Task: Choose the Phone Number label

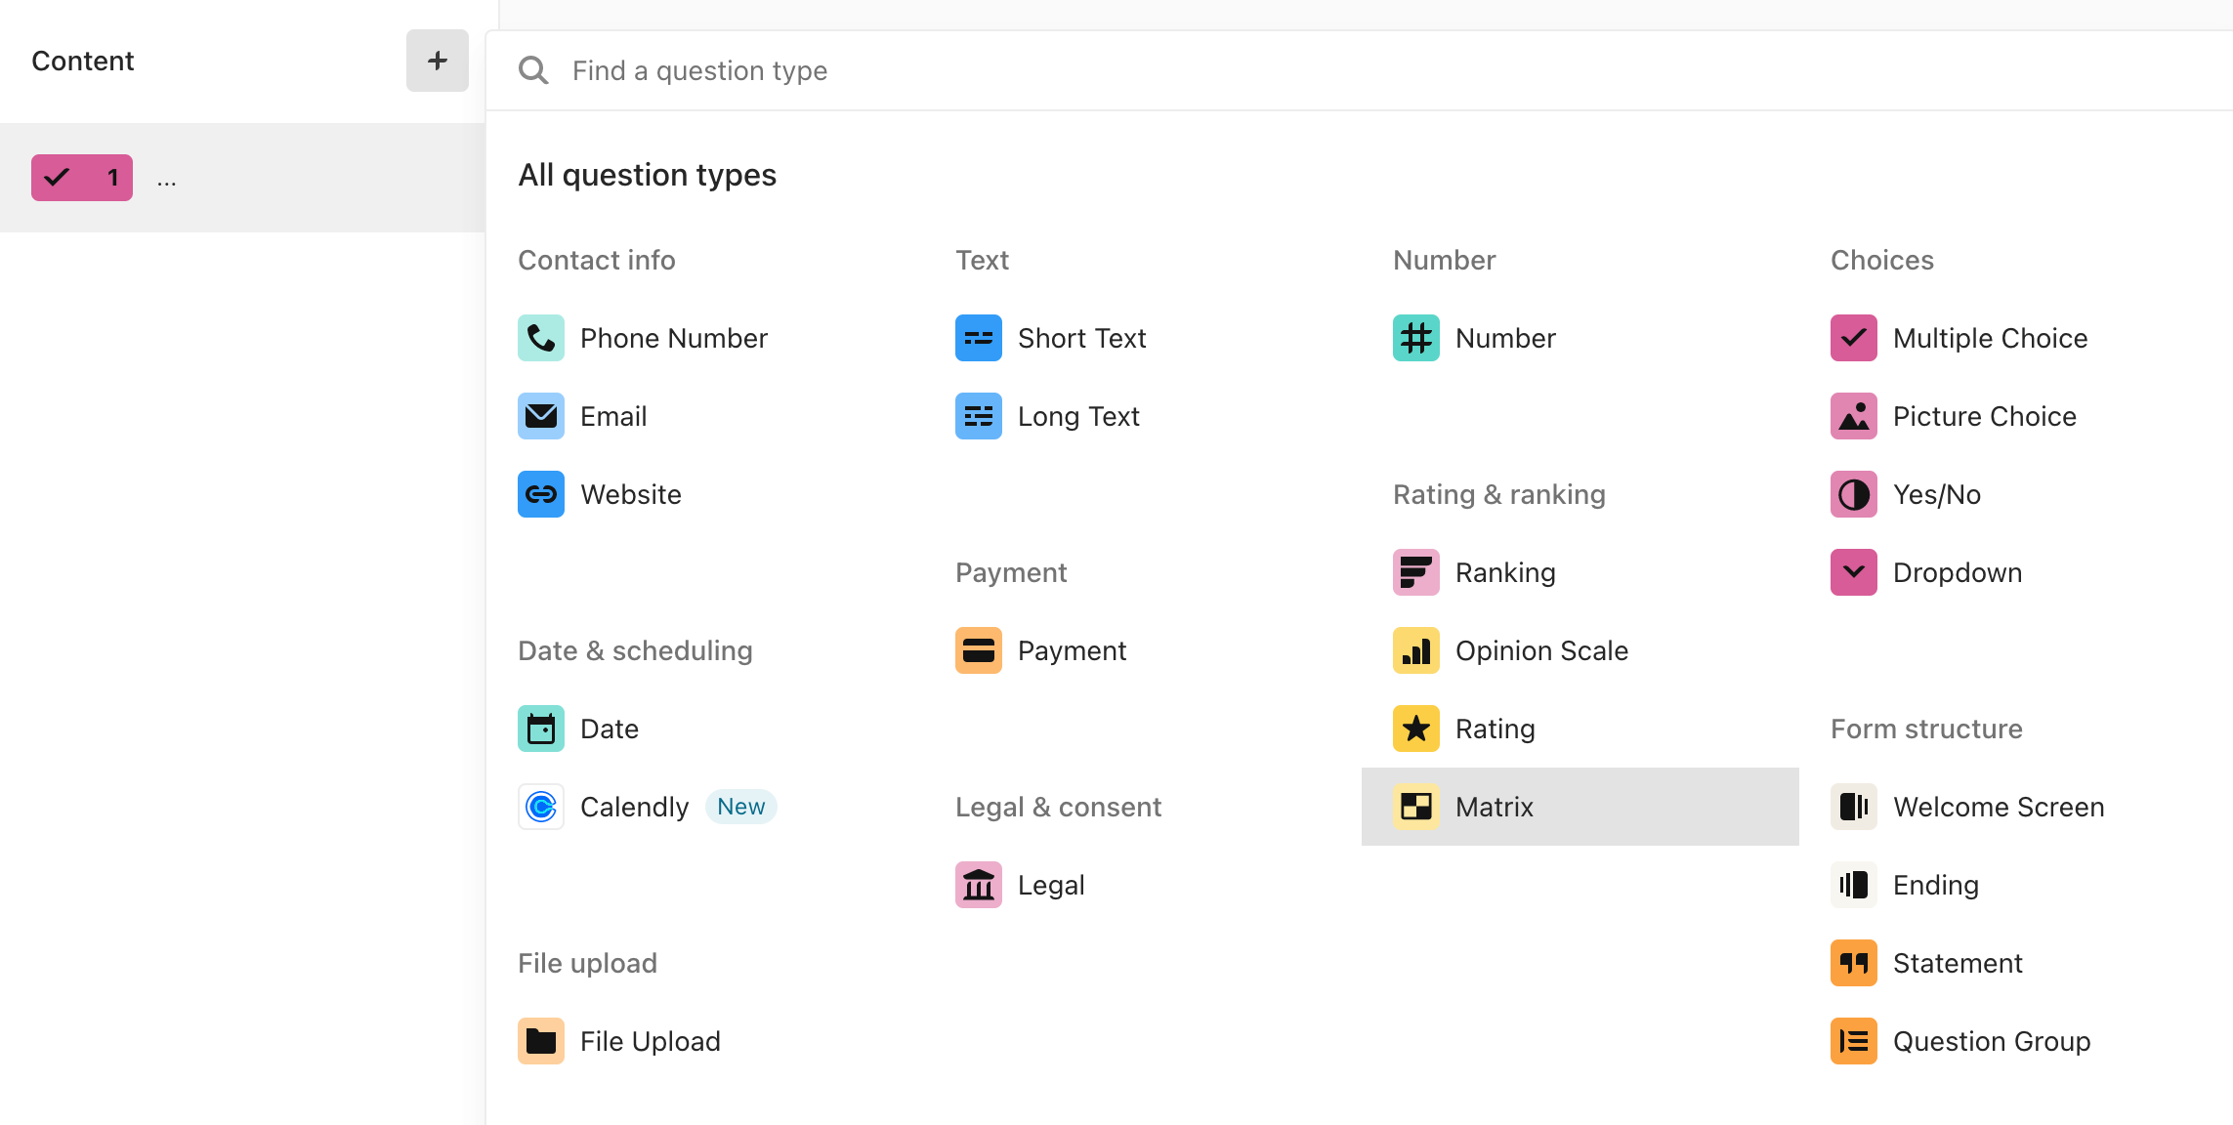Action: coord(674,338)
